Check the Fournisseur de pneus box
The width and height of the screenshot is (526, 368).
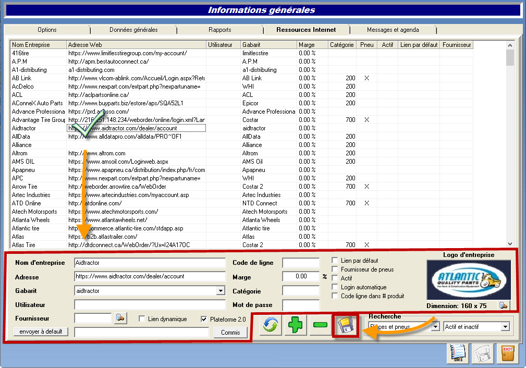(x=335, y=269)
